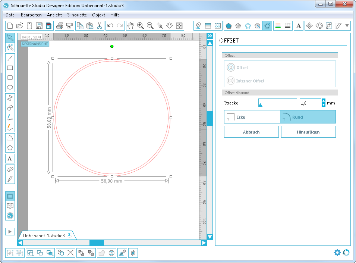Switch to Ecke corner mode
This screenshot has height=263, width=356.
[x=252, y=117]
